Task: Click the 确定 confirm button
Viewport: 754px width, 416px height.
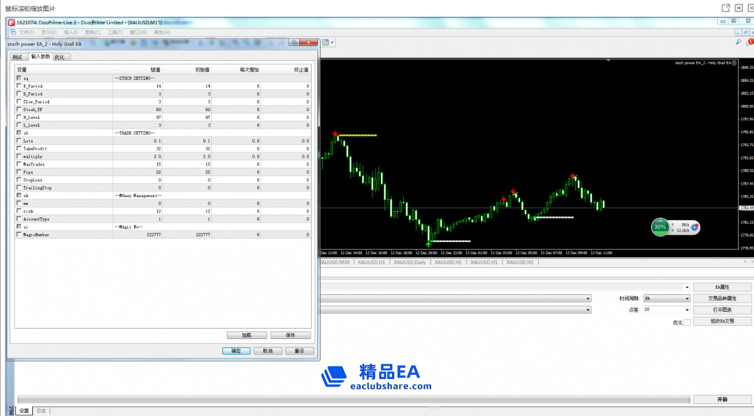Action: point(235,351)
